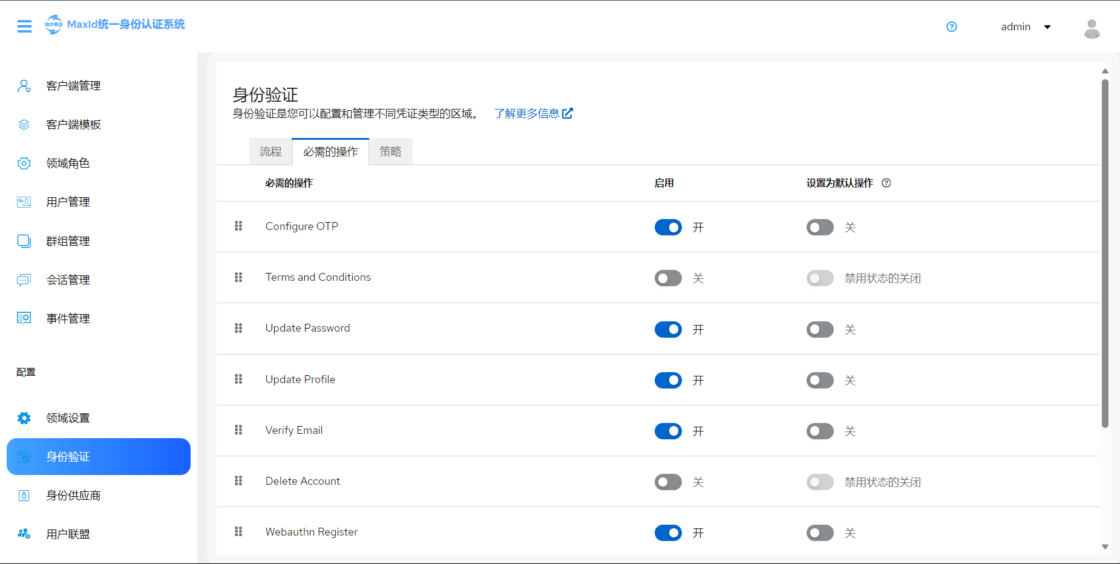Click the 身份供应商 icon
The height and width of the screenshot is (564, 1120).
click(x=24, y=496)
